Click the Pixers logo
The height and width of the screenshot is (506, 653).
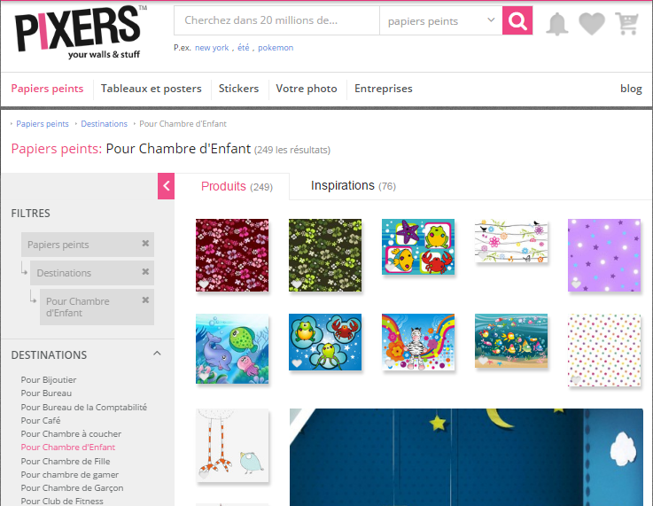click(80, 33)
